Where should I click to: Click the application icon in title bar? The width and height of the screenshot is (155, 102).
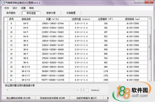tap(3, 3)
